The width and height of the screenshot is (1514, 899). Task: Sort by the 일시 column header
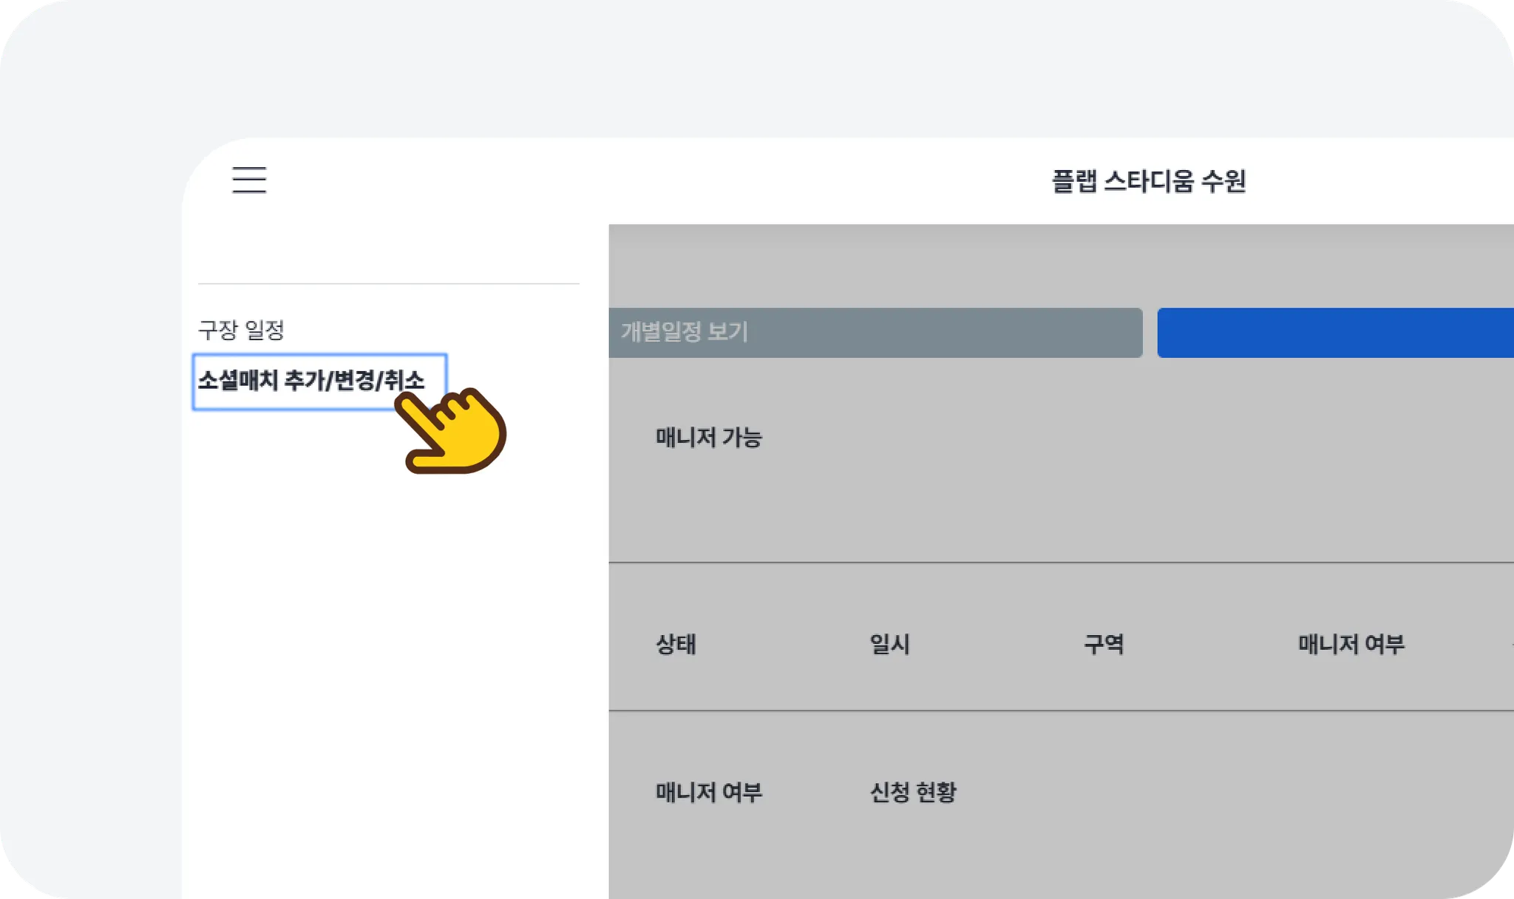tap(889, 644)
